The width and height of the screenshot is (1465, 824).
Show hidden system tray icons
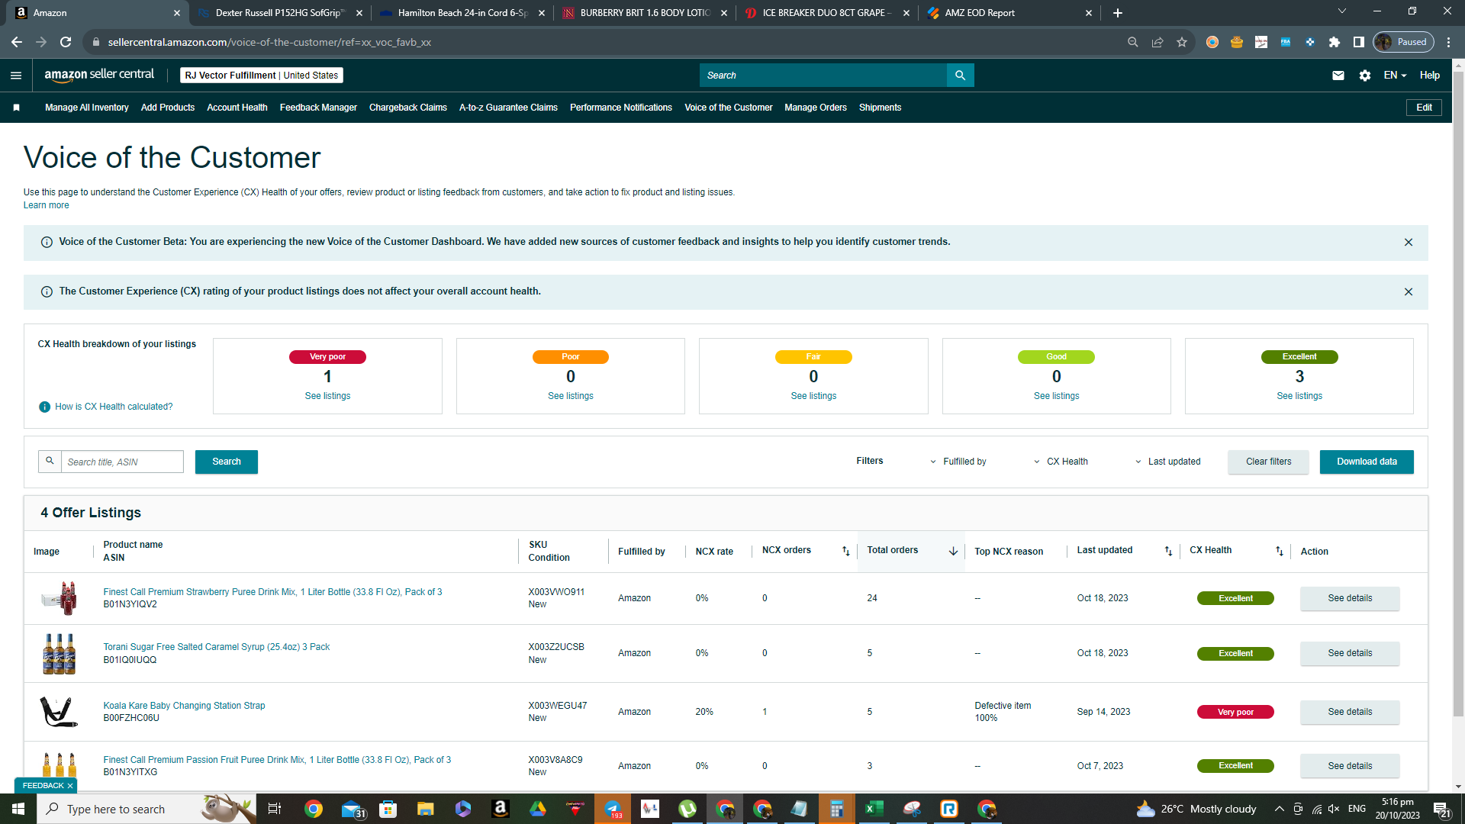[x=1279, y=809]
